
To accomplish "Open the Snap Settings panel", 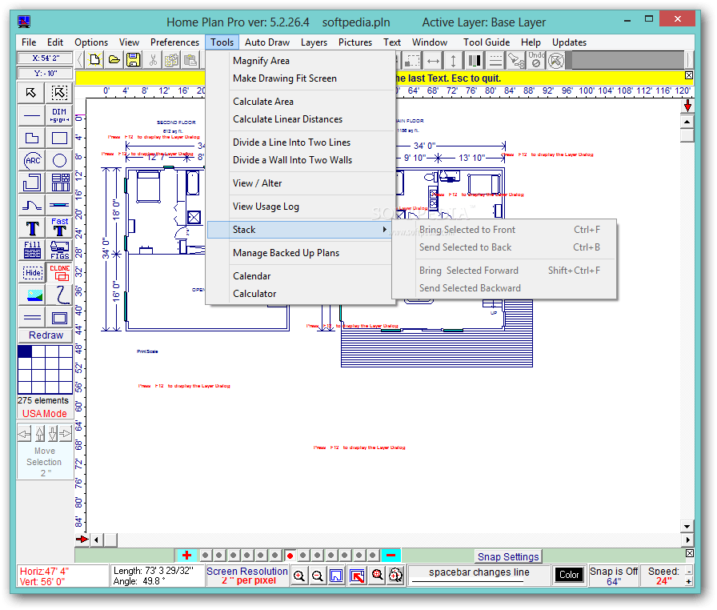I will 508,556.
